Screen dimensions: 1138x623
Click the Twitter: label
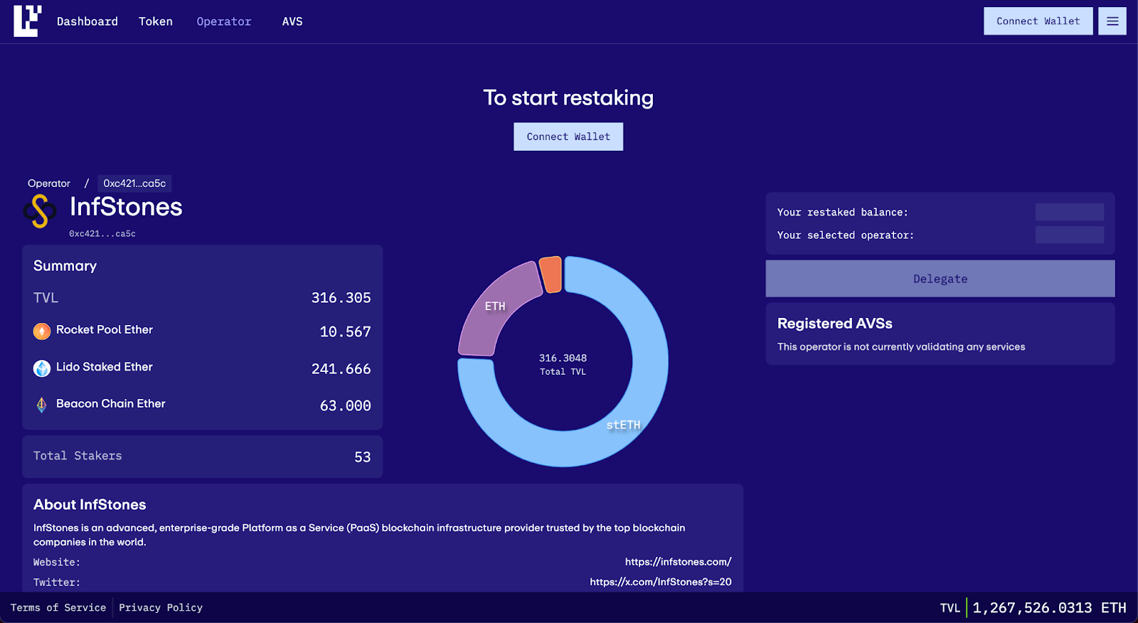point(57,582)
